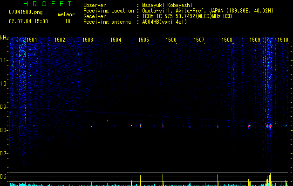Screen dimensions: 293x186
Task: Click the 1505 time marker
Action: tap(143, 40)
